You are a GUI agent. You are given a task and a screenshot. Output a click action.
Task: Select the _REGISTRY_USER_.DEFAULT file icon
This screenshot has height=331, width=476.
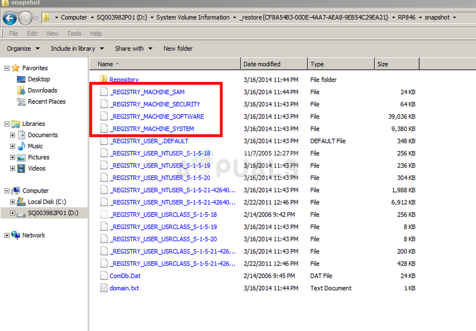click(x=104, y=141)
